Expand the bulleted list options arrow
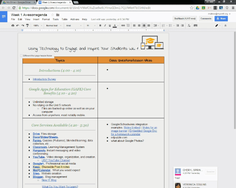 [x=174, y=25]
